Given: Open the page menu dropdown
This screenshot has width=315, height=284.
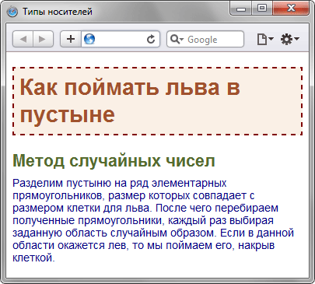Looking at the screenshot, I should [x=265, y=39].
